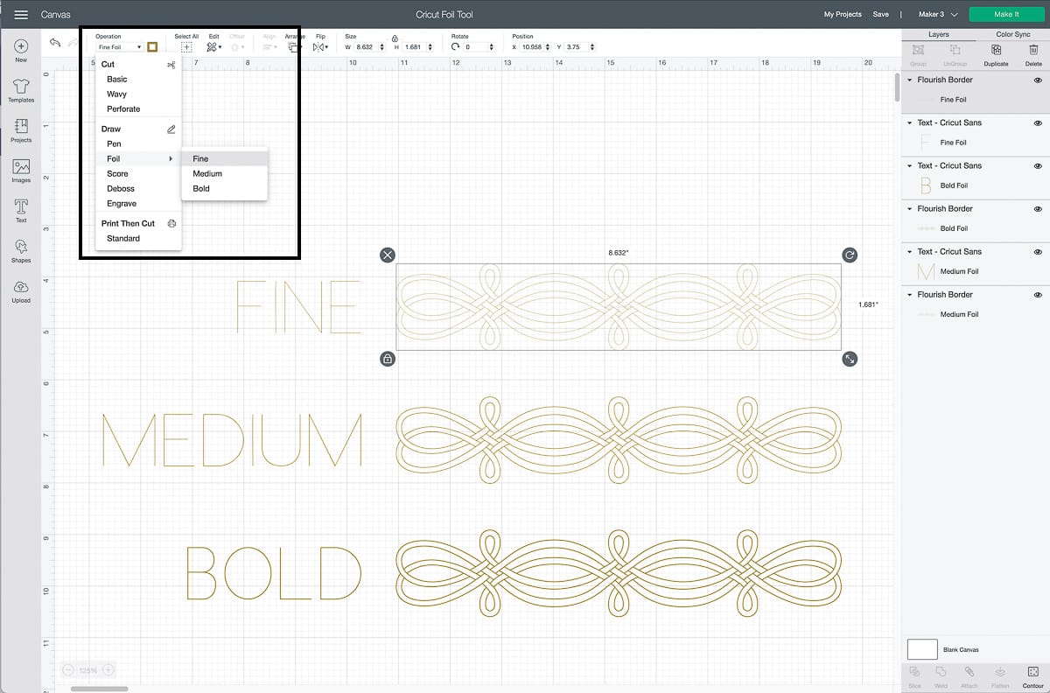
Task: Click the Blank Canvas swatch
Action: coord(922,649)
